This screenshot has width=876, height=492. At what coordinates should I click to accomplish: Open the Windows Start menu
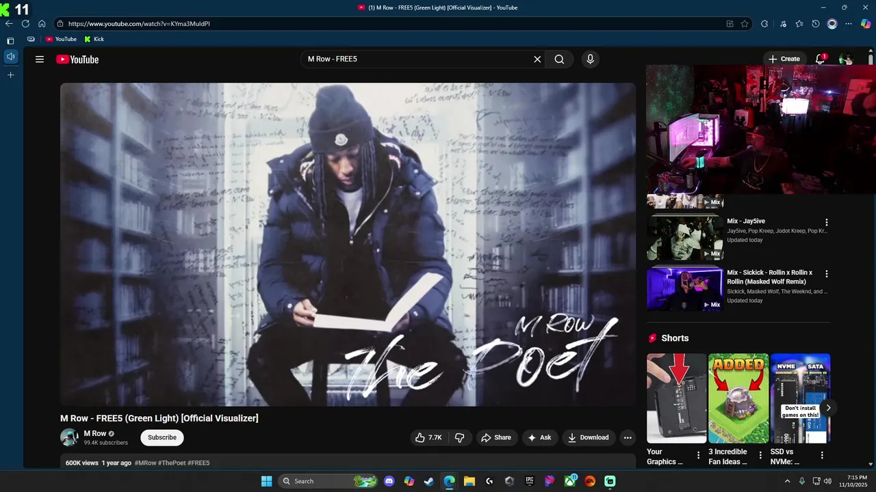[x=266, y=481]
